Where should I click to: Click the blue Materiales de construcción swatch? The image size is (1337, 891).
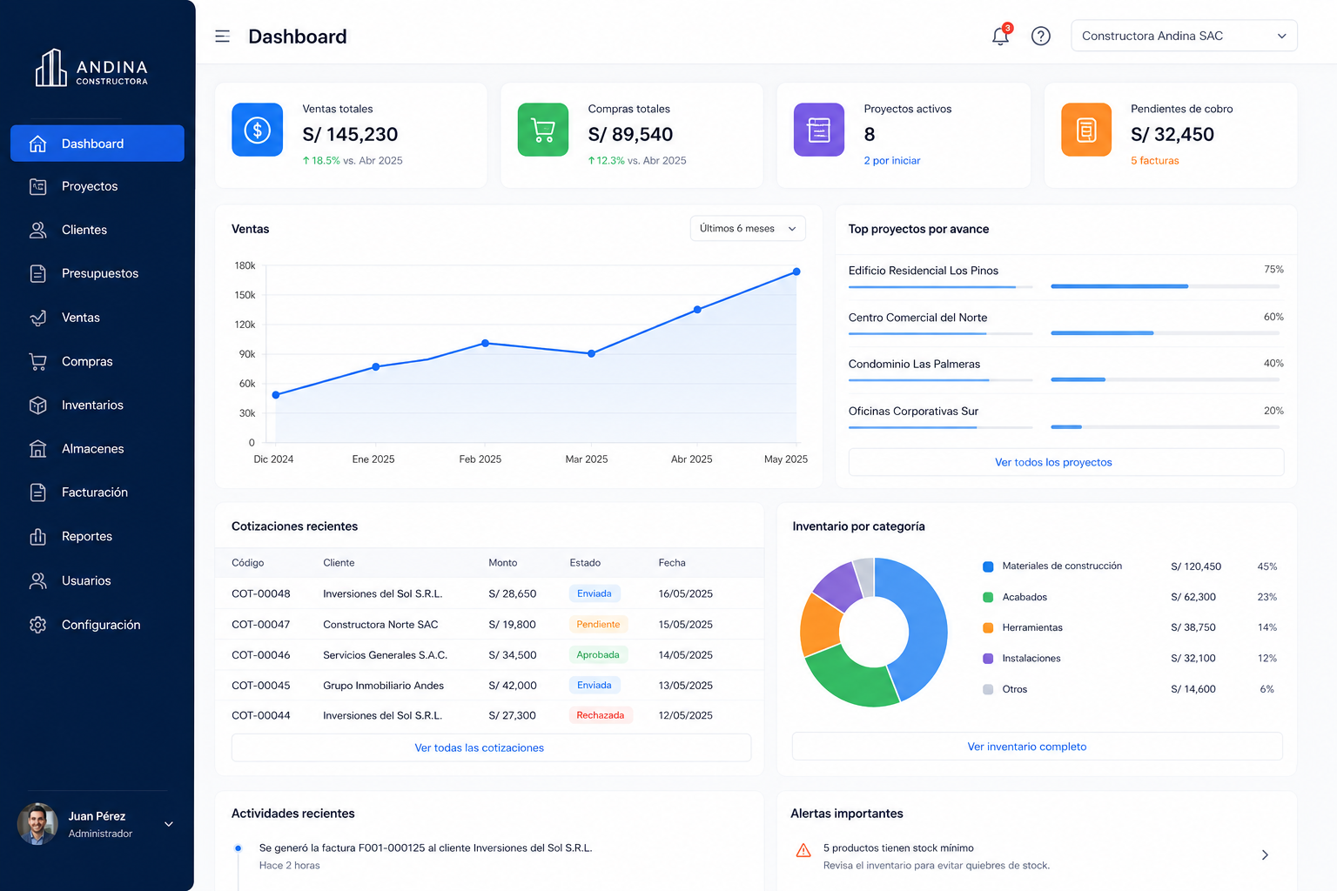click(988, 566)
